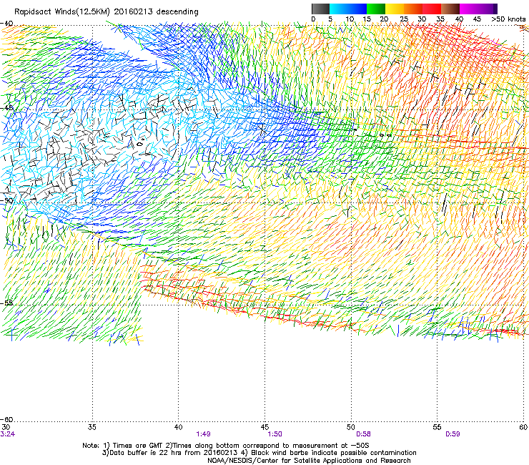Pick the brown 35-40 knots legend swatch
The height and width of the screenshot is (465, 529).
(450, 9)
